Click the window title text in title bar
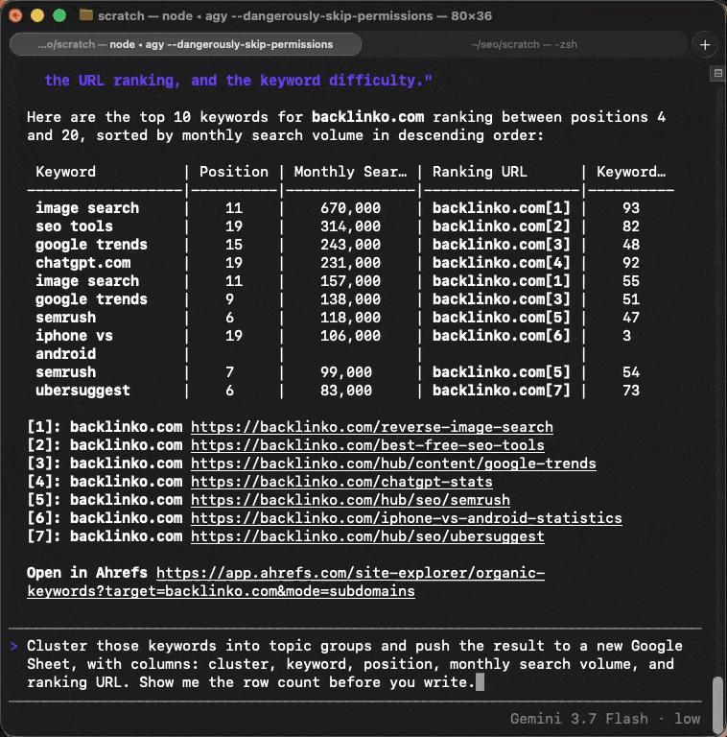Image resolution: width=727 pixels, height=737 pixels. [x=294, y=16]
